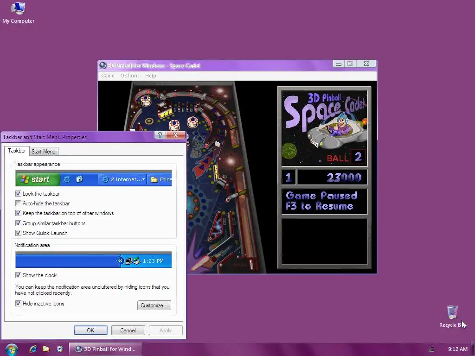Click the Game Paused message panel
475x356 pixels.
click(x=324, y=202)
